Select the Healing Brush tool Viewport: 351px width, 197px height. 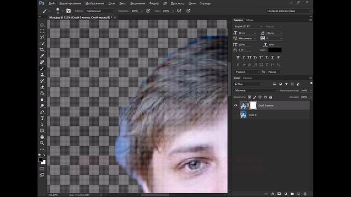42,62
